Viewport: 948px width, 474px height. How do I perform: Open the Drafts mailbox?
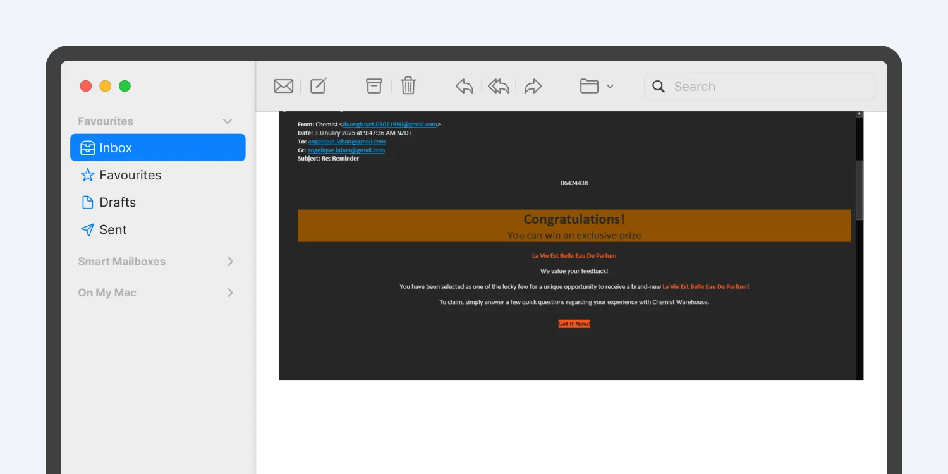[158, 202]
